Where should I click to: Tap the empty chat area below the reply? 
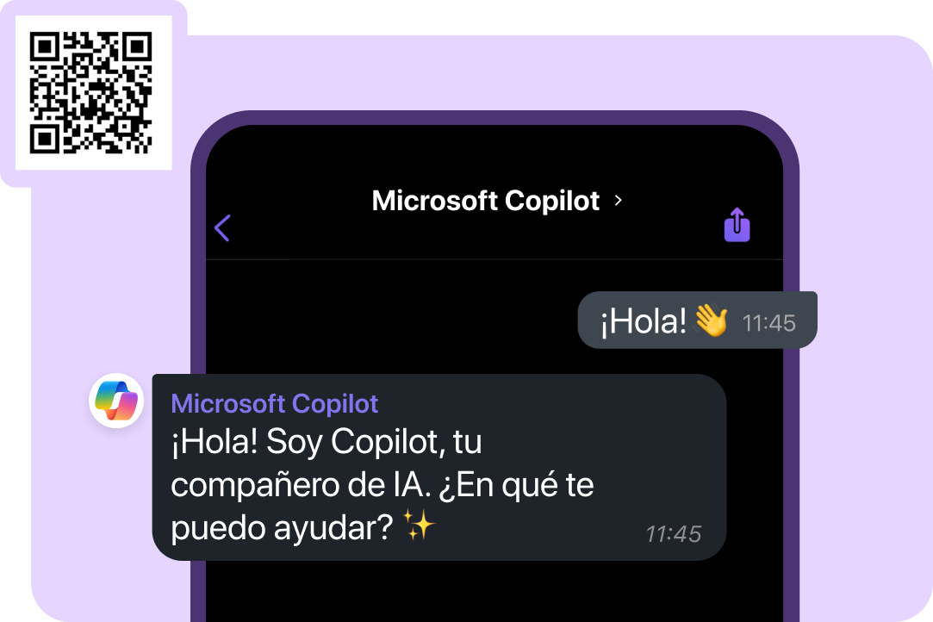494,592
